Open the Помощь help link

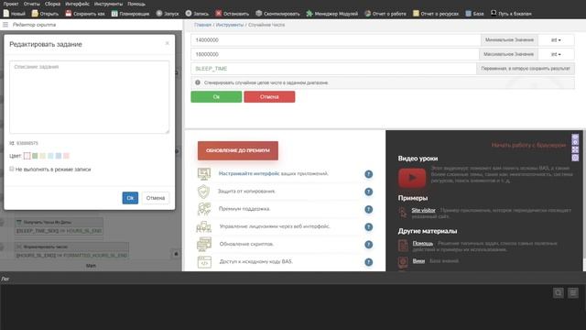pyautogui.click(x=423, y=243)
